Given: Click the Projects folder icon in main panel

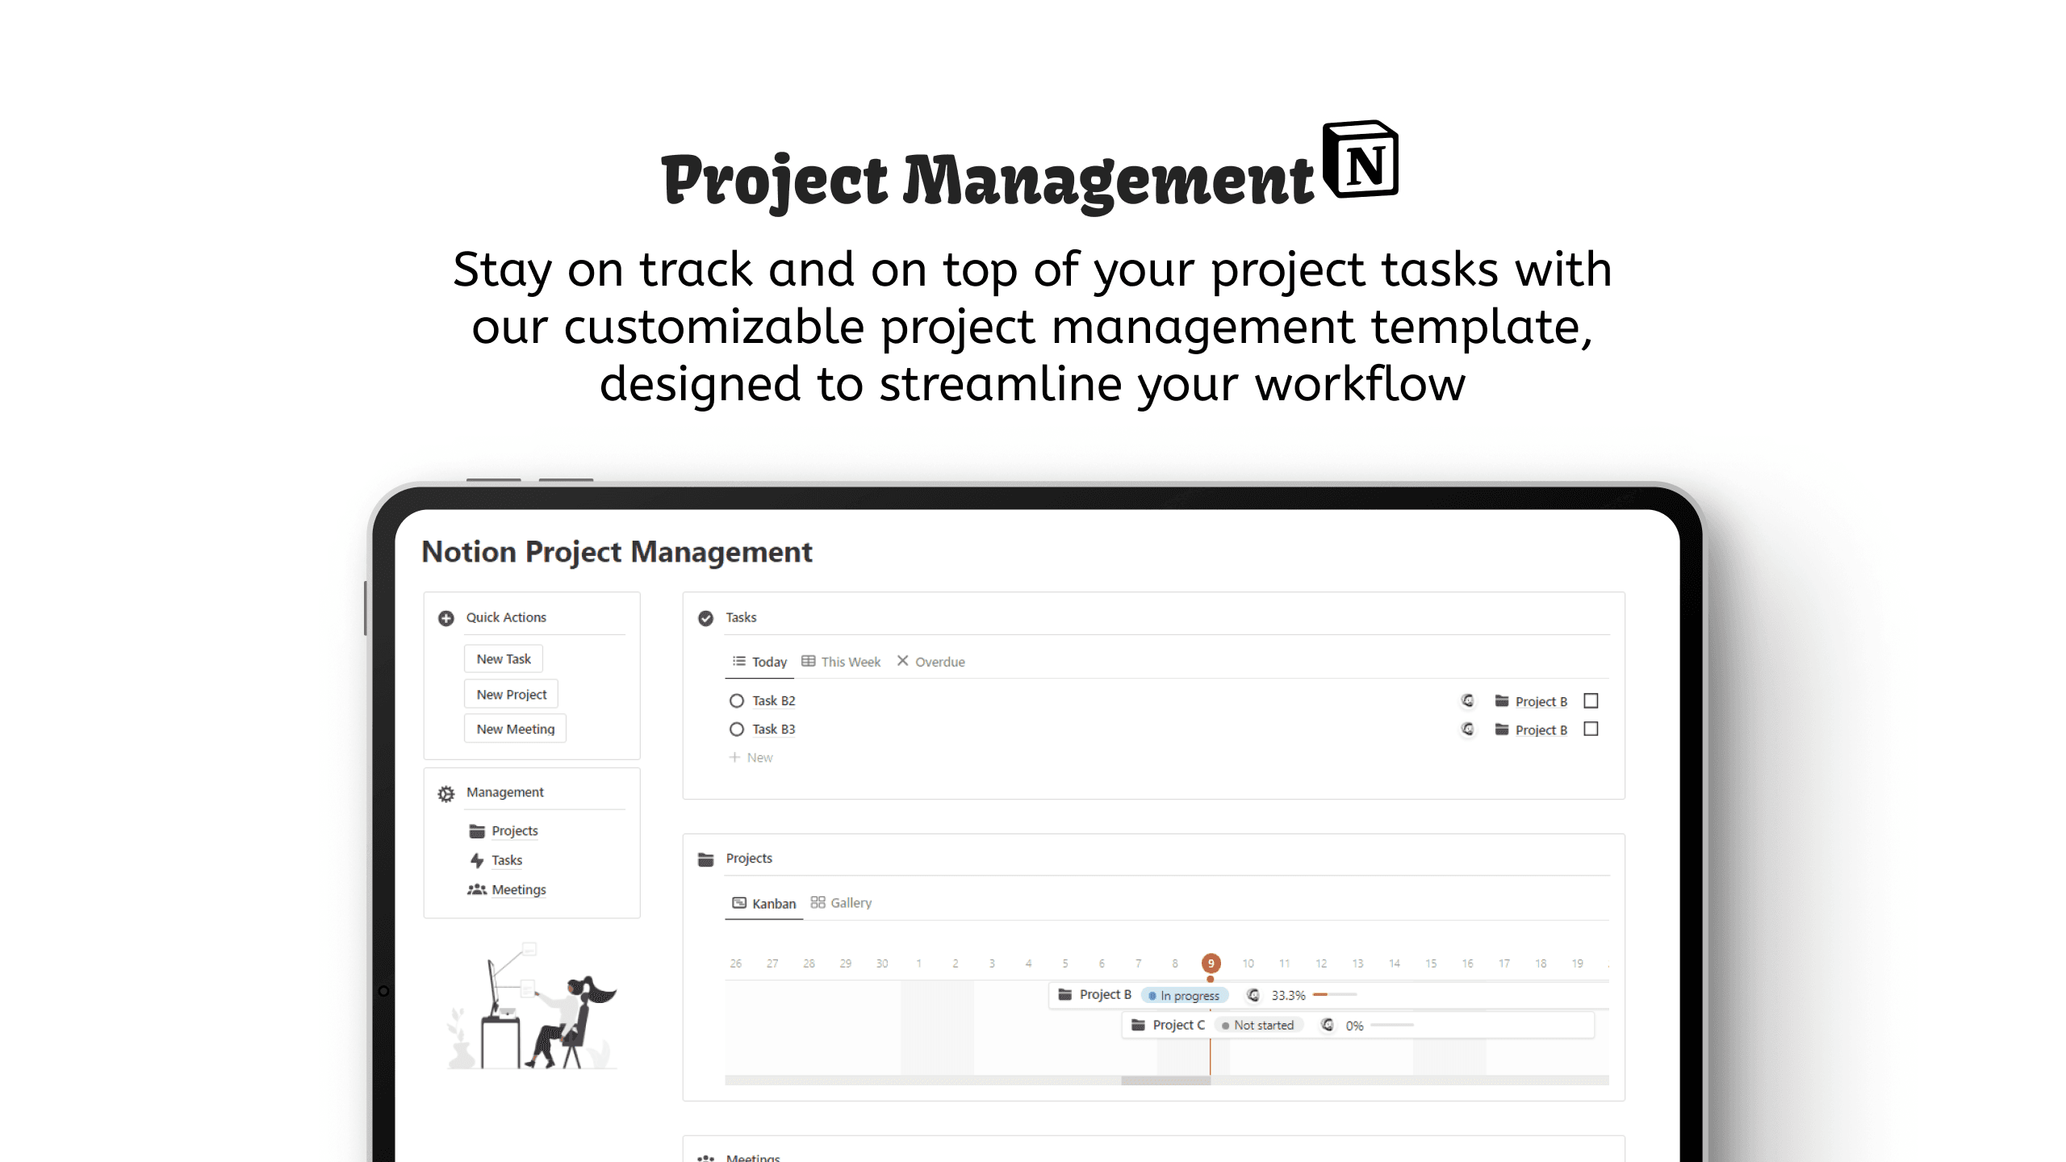Looking at the screenshot, I should (x=707, y=857).
